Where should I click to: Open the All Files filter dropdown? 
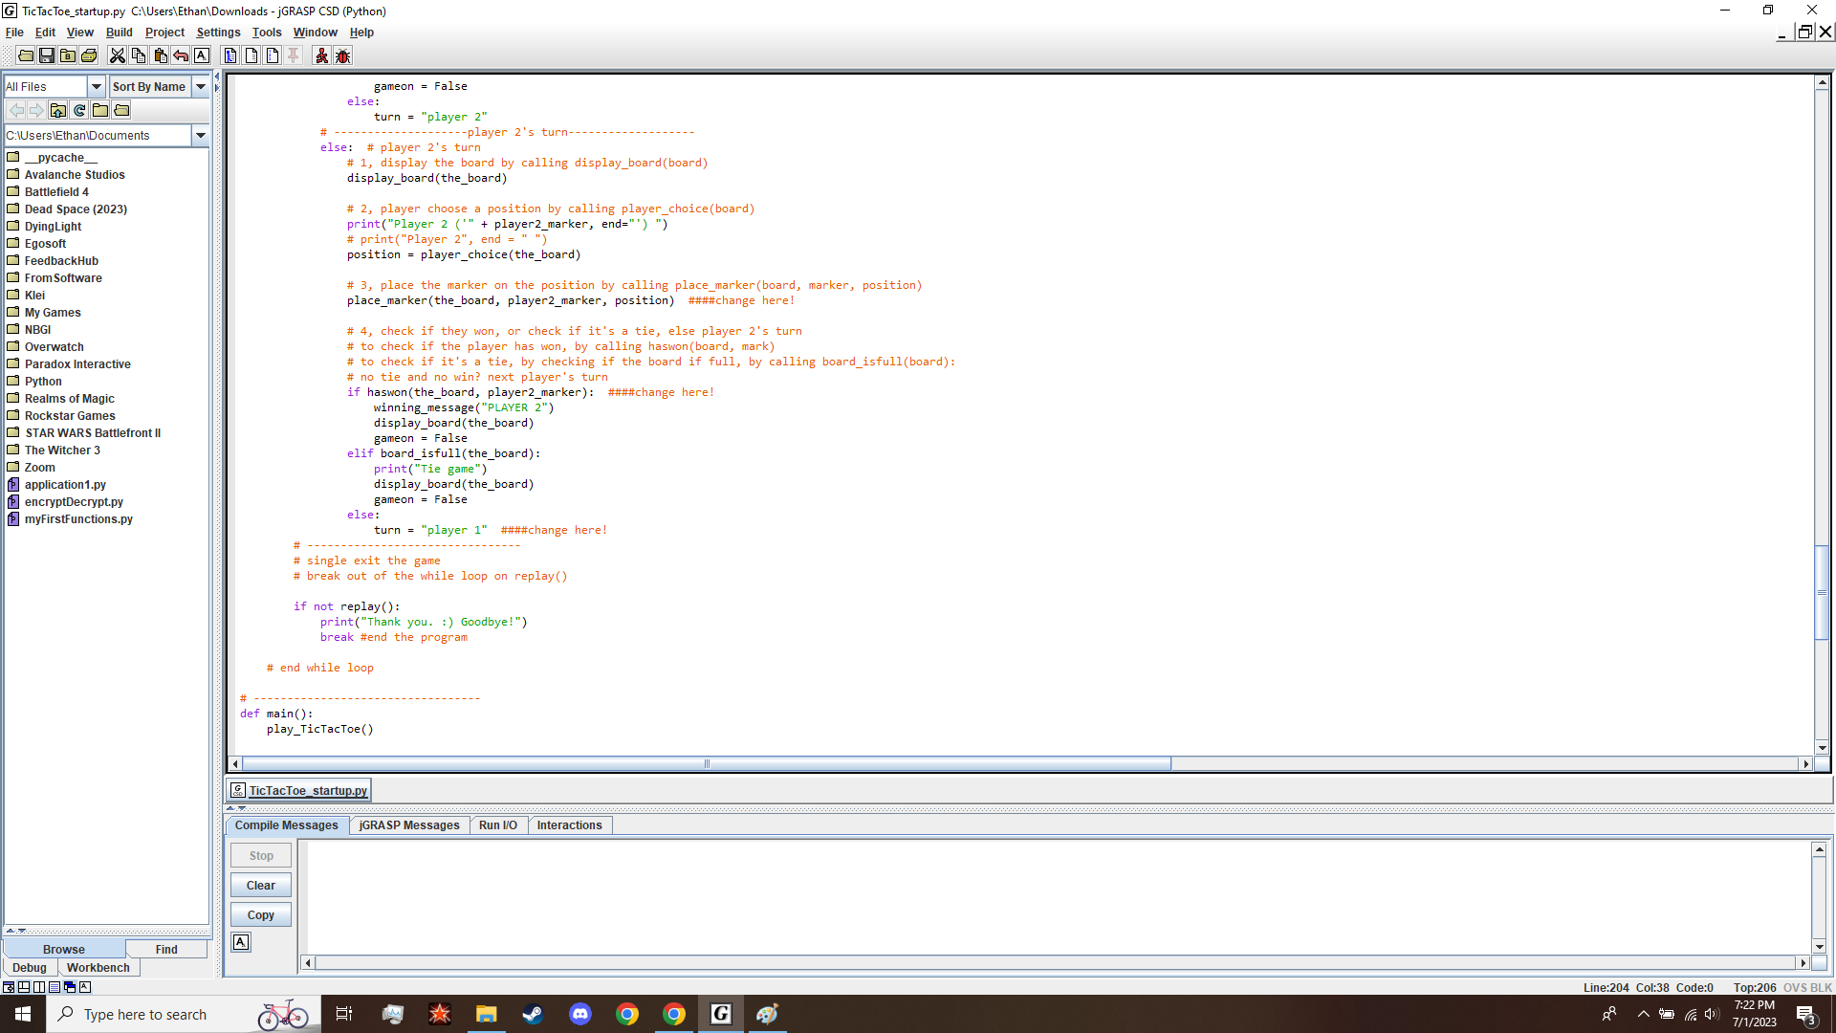[96, 86]
